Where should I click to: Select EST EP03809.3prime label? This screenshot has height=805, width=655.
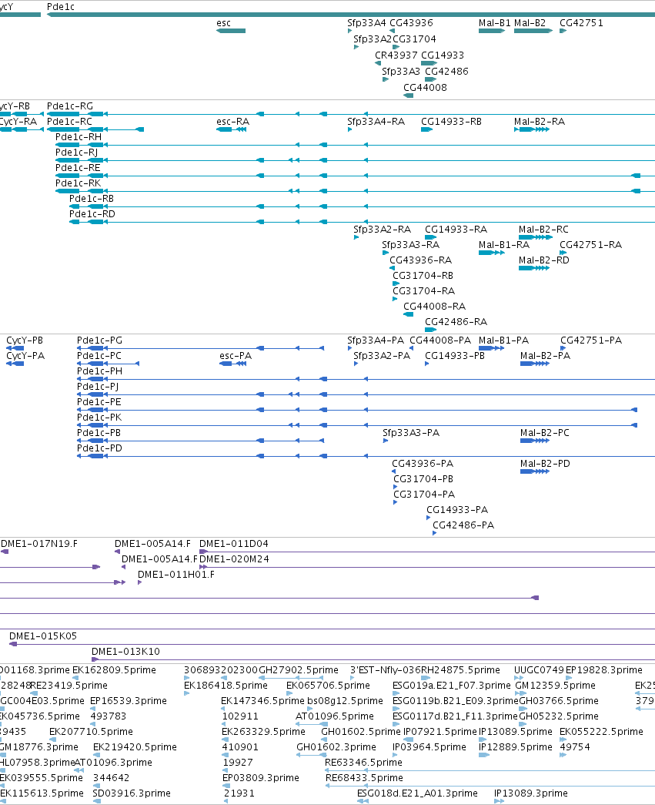click(261, 778)
